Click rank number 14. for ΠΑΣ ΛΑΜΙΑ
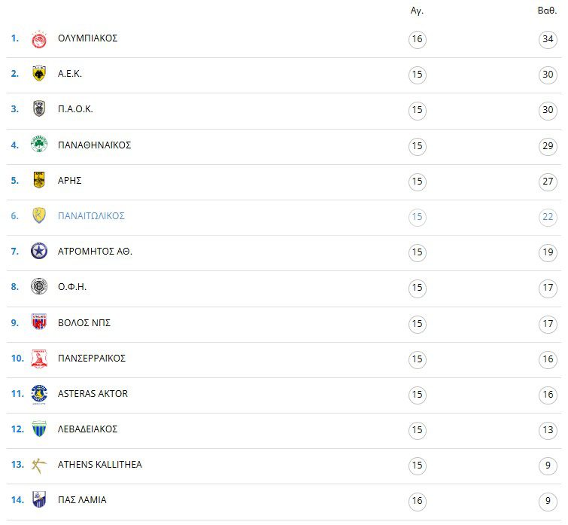The image size is (568, 525). pos(17,500)
